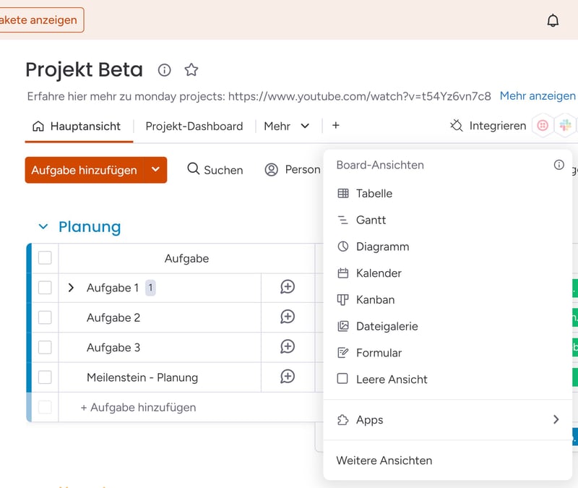The image size is (578, 488).
Task: Open conversation icon for Aufgabe 3
Action: coord(288,347)
